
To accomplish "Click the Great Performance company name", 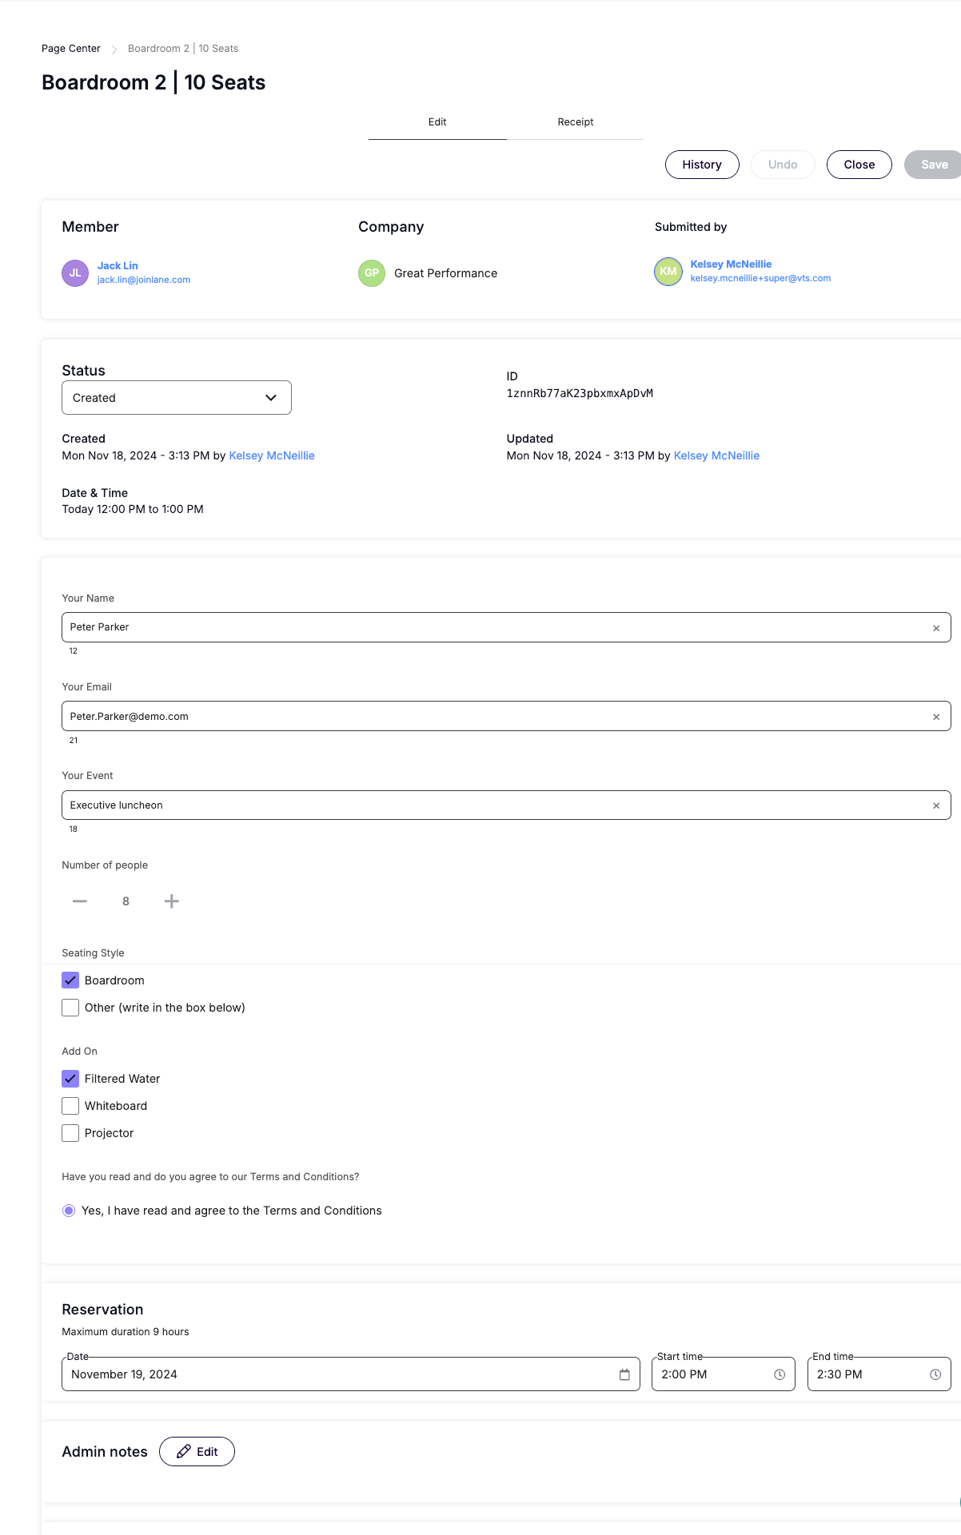I will pos(445,273).
